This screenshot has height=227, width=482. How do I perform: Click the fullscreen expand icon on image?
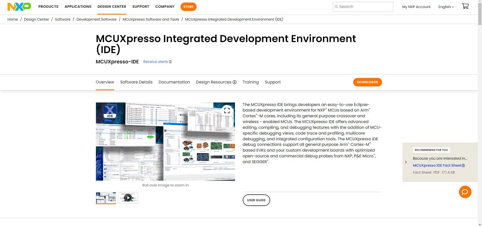coord(227,110)
